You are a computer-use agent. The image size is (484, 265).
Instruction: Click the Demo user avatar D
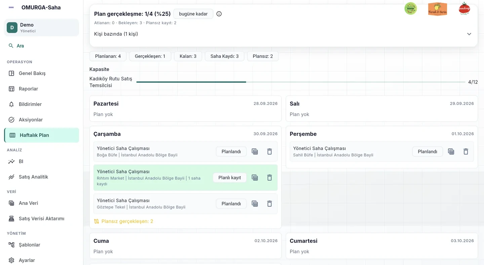pos(12,28)
